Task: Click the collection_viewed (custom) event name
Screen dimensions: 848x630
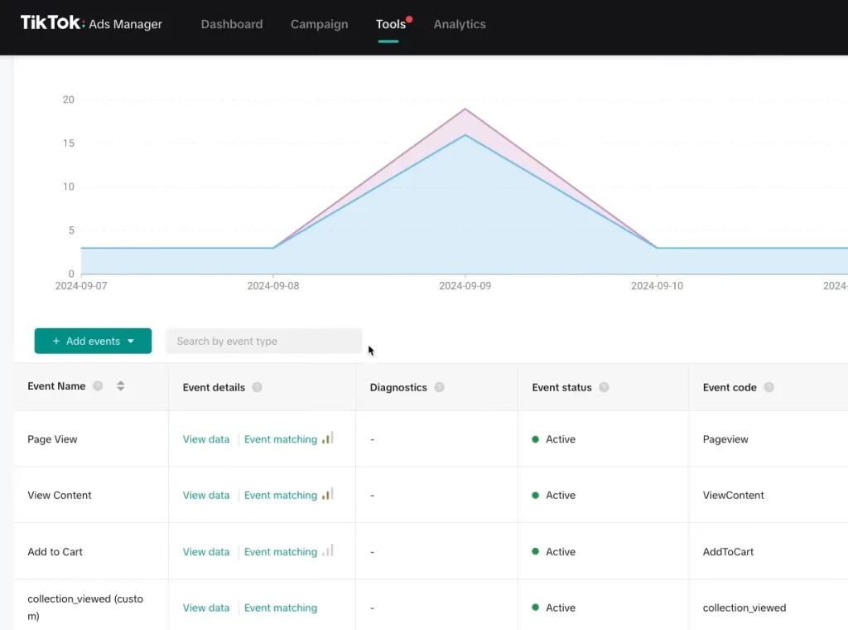Action: pos(85,608)
